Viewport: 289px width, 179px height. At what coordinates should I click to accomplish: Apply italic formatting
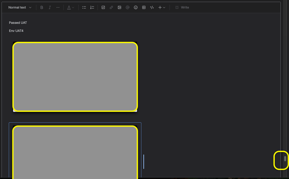click(50, 7)
